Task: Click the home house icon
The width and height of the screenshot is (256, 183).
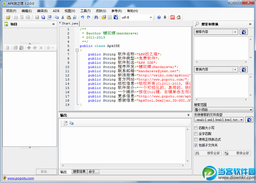Action: pos(179,17)
